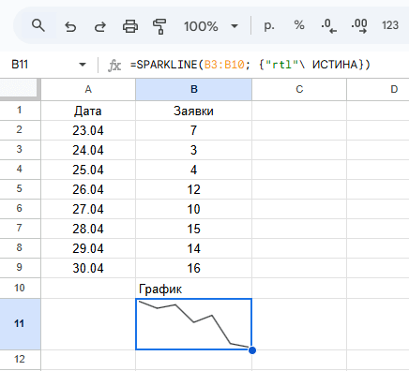Click the График label cell

194,289
